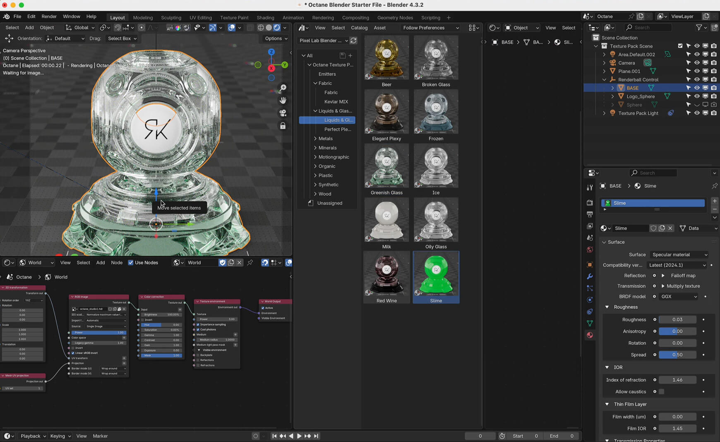
Task: Remove material slot with minus button
Action: (x=715, y=209)
